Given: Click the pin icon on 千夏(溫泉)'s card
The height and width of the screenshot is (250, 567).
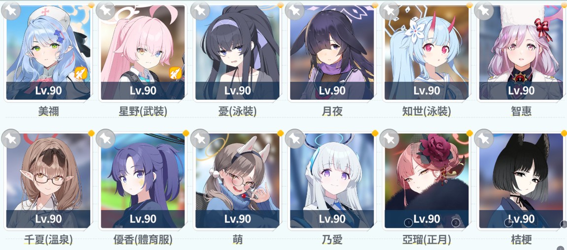Looking at the screenshot, I should click(11, 138).
